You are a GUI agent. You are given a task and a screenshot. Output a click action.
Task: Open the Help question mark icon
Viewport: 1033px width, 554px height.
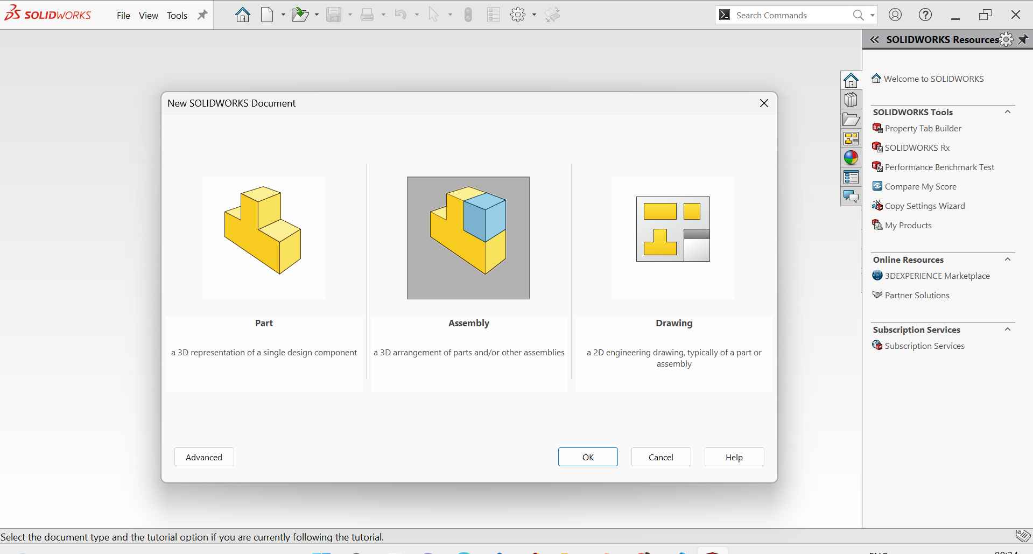coord(925,15)
